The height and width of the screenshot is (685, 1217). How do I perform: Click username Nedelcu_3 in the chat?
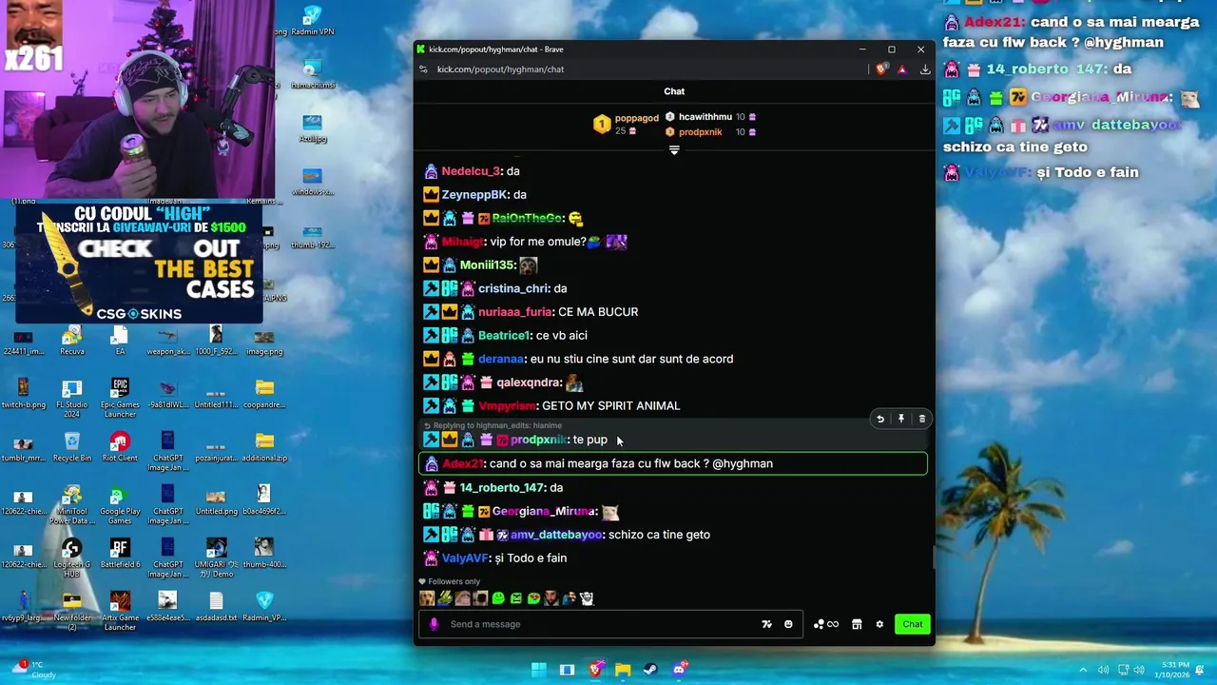[x=471, y=171]
